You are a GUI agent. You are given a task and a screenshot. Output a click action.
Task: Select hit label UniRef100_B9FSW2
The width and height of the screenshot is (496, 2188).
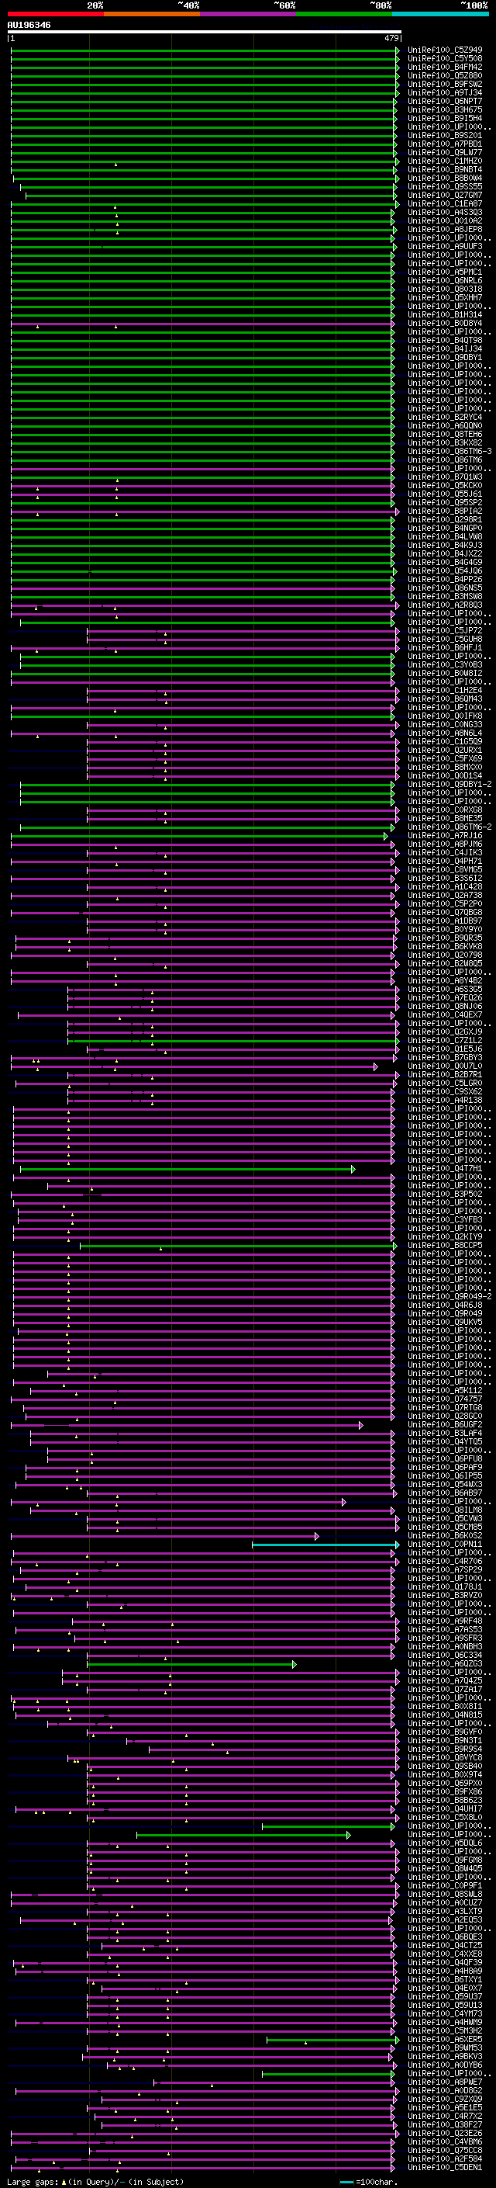(445, 84)
